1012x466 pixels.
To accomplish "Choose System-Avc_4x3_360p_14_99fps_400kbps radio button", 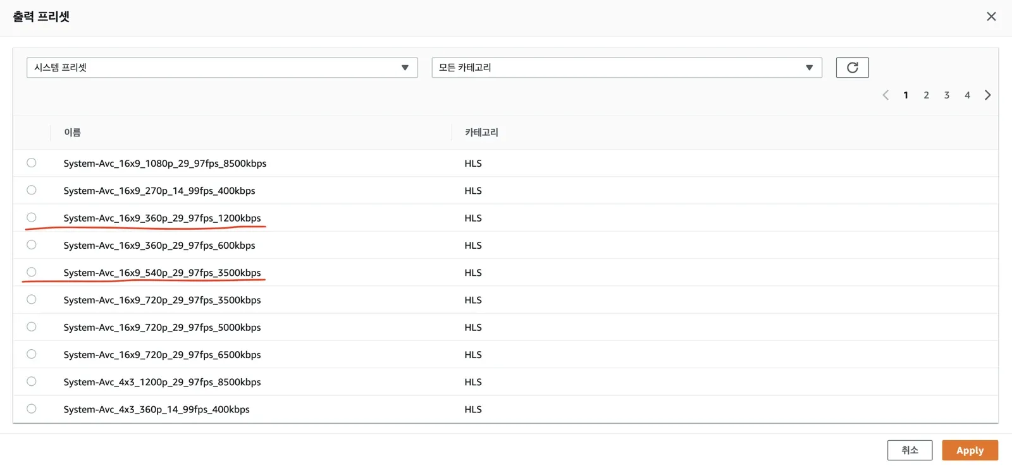I will tap(32, 409).
